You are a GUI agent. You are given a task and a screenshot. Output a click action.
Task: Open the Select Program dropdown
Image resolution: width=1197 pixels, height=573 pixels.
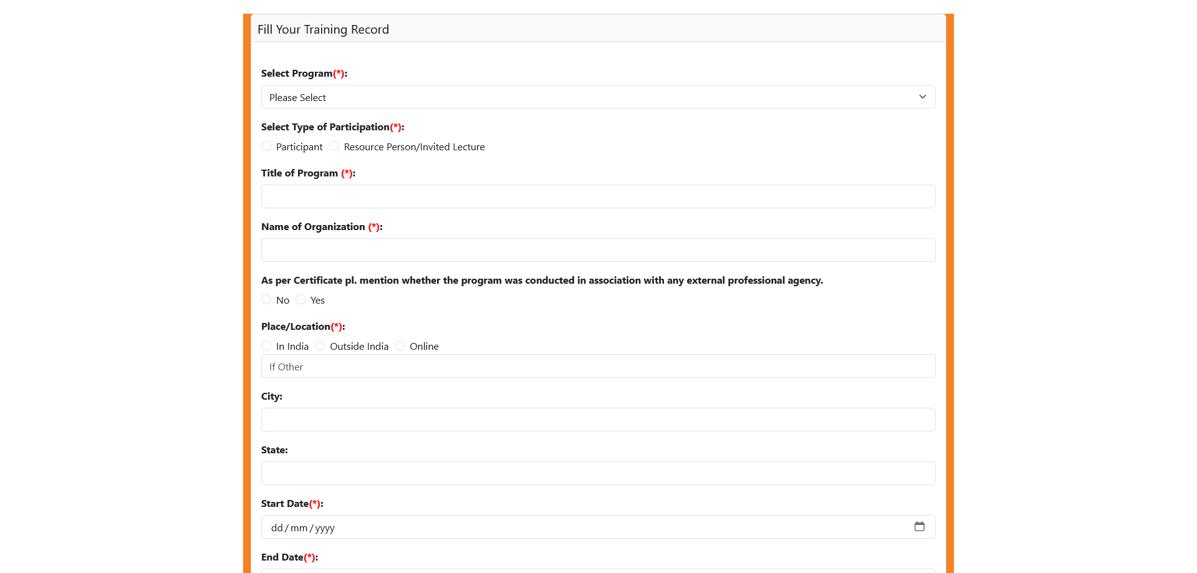(x=598, y=97)
